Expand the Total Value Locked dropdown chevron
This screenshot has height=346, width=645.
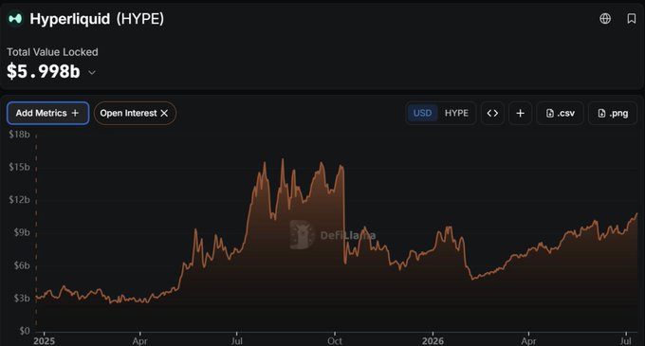point(92,72)
